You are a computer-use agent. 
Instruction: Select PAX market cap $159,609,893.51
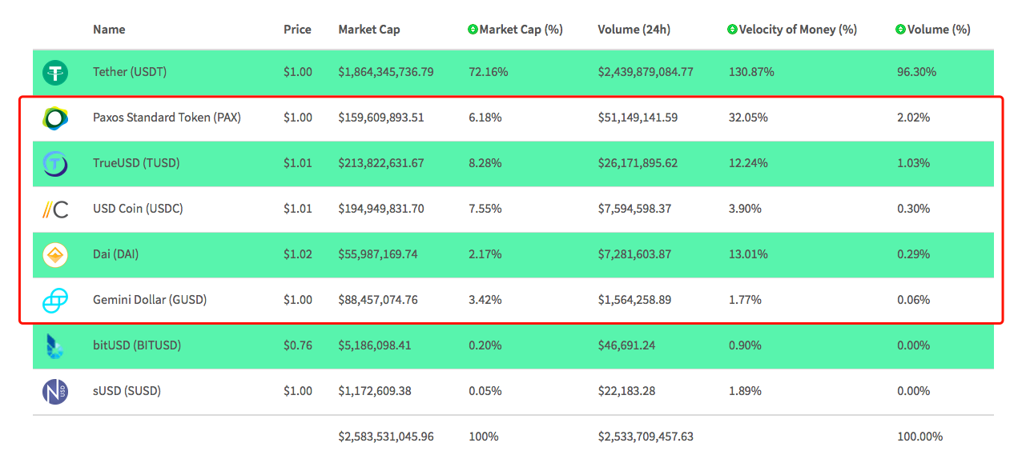[381, 118]
